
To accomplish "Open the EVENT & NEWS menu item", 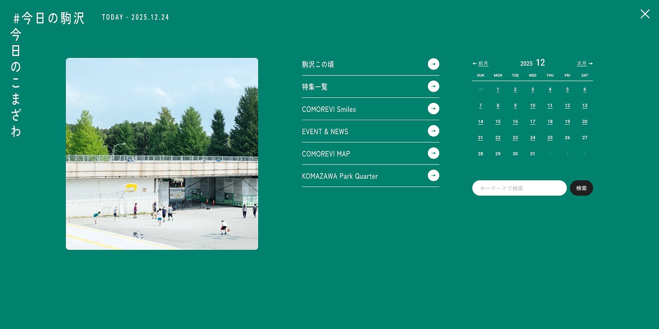I will (325, 132).
